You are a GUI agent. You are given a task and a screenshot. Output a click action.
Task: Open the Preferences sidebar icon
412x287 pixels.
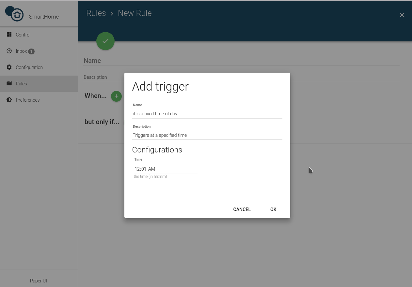(9, 100)
